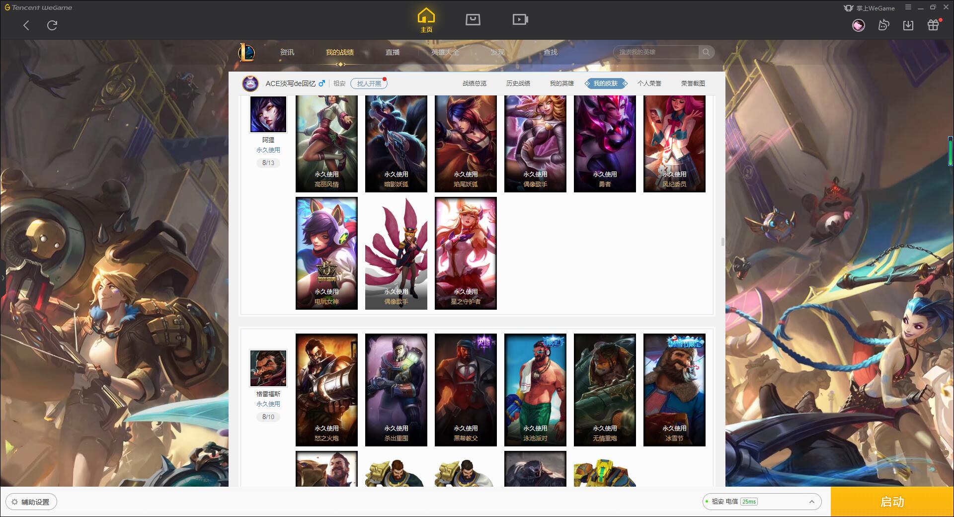Screen dimensions: 954x517
Task: Open the friends broadcast icon
Action: pos(883,25)
